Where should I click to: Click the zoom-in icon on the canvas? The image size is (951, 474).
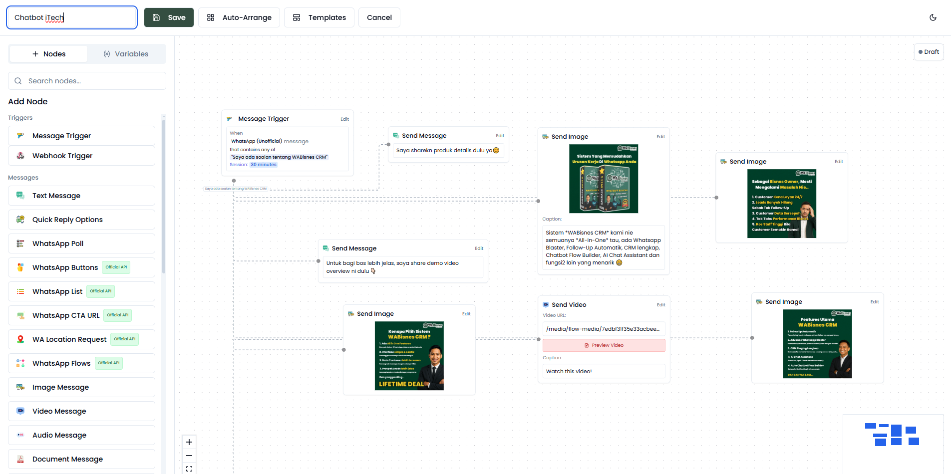[x=189, y=442]
